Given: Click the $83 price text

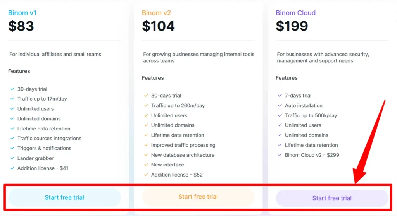Looking at the screenshot, I should point(21,26).
